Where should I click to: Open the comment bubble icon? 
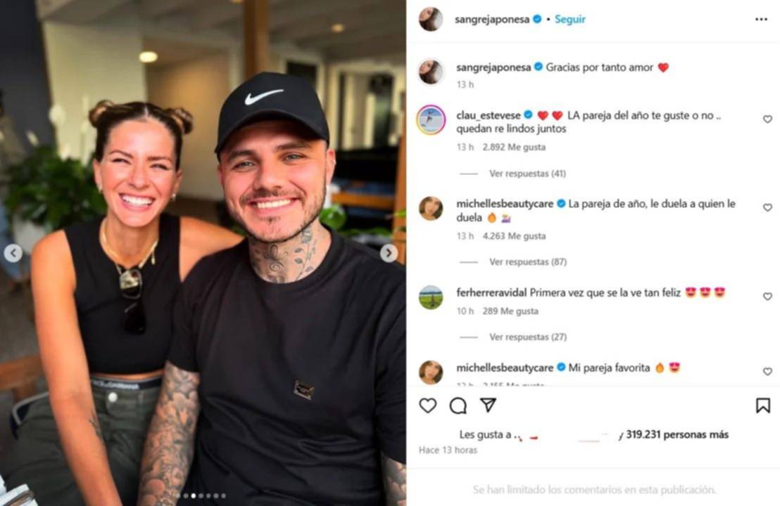coord(458,406)
